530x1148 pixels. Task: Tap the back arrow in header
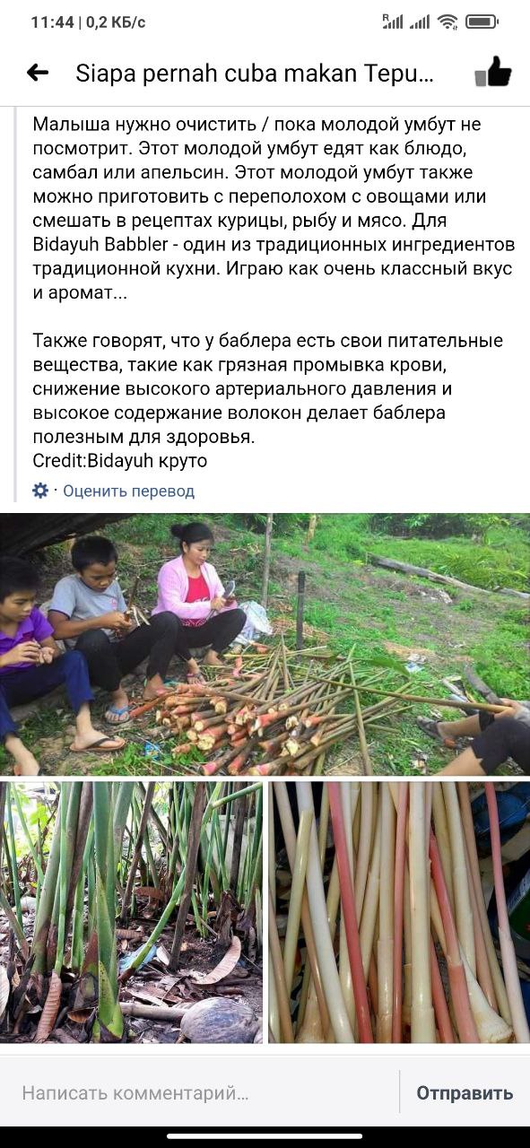38,74
